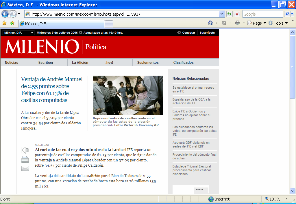Click the article headline about Andrés Manuel
Image resolution: width=296 pixels, height=204 pixels.
pos(52,90)
